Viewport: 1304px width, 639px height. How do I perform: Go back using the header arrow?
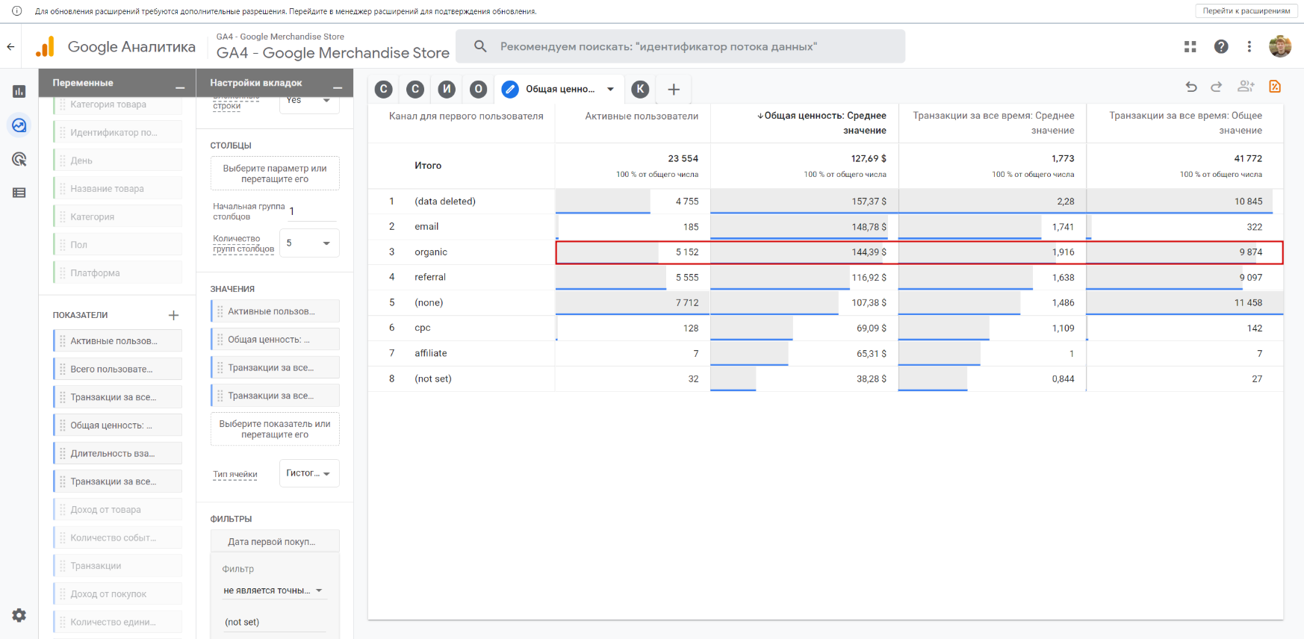(x=11, y=46)
